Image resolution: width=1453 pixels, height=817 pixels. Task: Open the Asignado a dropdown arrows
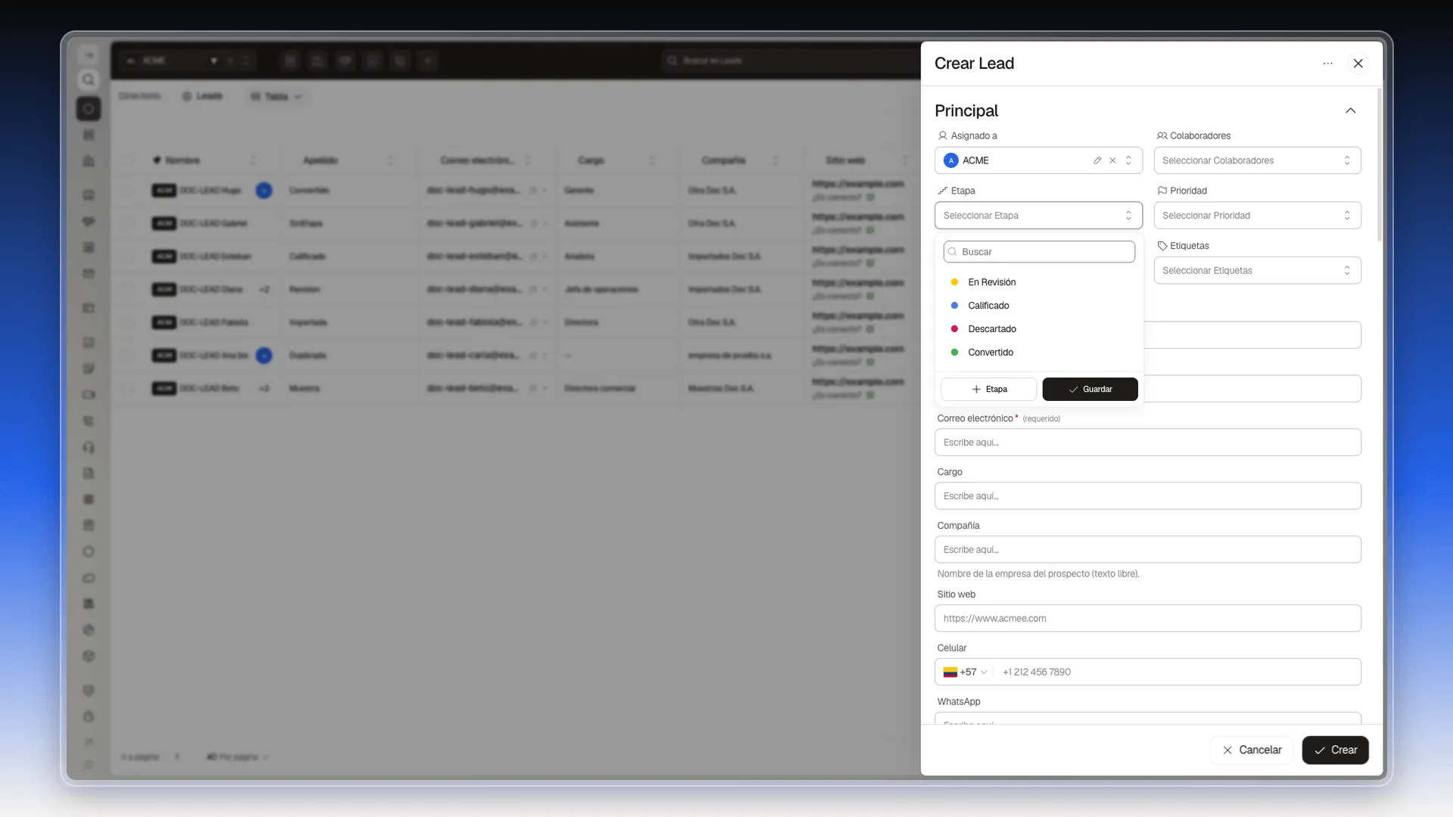click(1128, 160)
